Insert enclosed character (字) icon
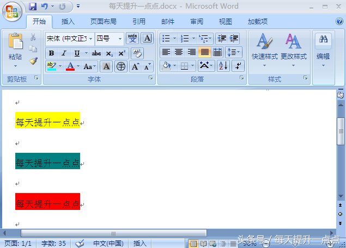This screenshot has height=248, width=346. (121, 66)
